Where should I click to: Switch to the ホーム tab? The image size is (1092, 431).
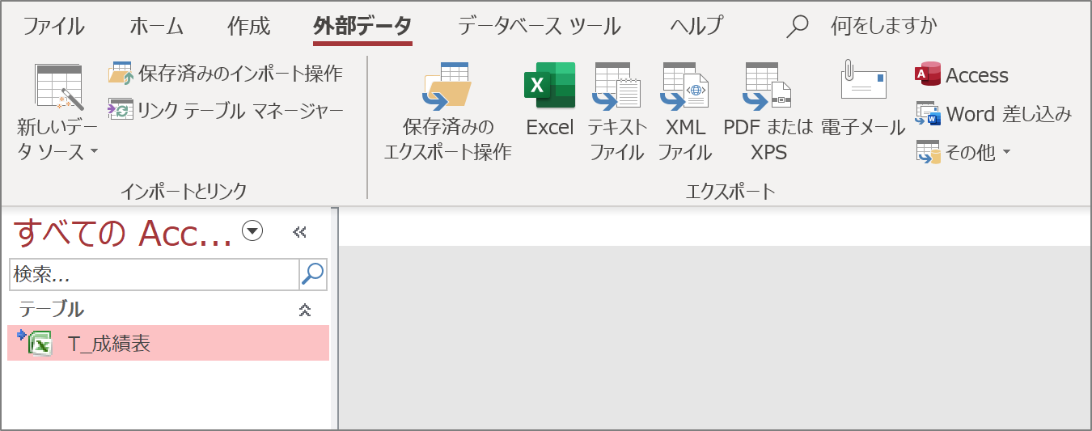click(157, 26)
